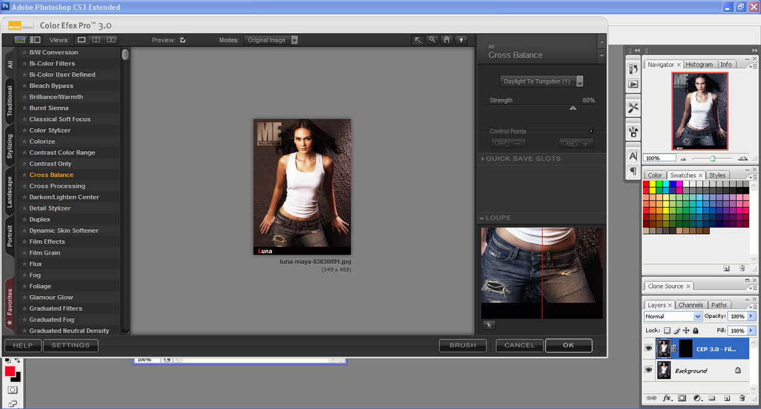Screen dimensions: 761x409
Task: Open the Styles tab
Action: [717, 175]
